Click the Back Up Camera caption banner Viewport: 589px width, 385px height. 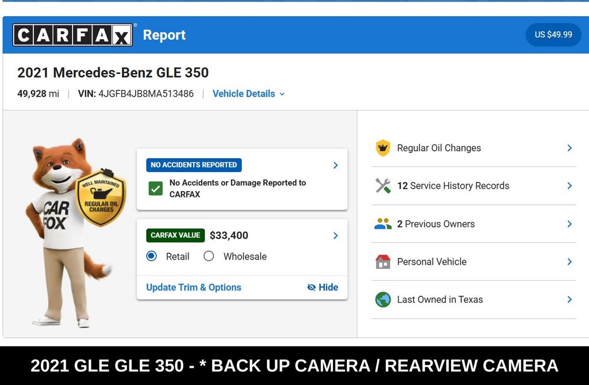(x=294, y=366)
